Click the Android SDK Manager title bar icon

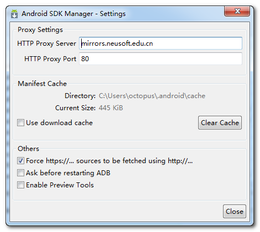pyautogui.click(x=14, y=14)
